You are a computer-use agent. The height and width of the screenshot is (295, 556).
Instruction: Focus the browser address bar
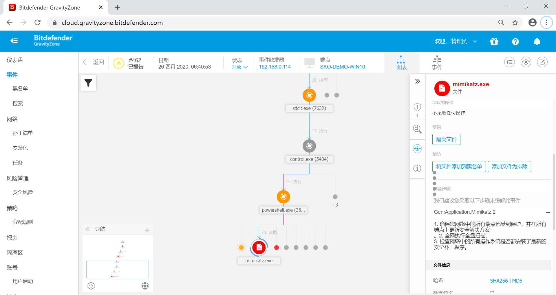(x=272, y=23)
